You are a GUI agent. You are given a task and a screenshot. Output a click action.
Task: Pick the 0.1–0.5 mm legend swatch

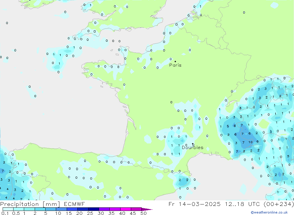[x=8, y=209]
